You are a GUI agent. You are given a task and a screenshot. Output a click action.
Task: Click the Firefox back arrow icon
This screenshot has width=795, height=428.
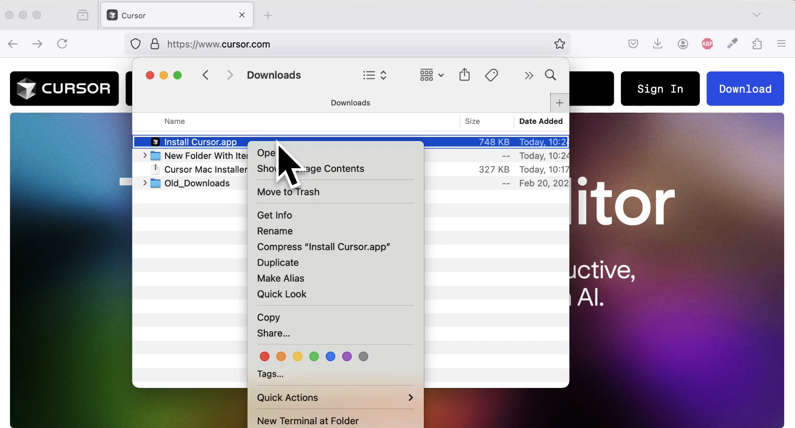click(13, 44)
